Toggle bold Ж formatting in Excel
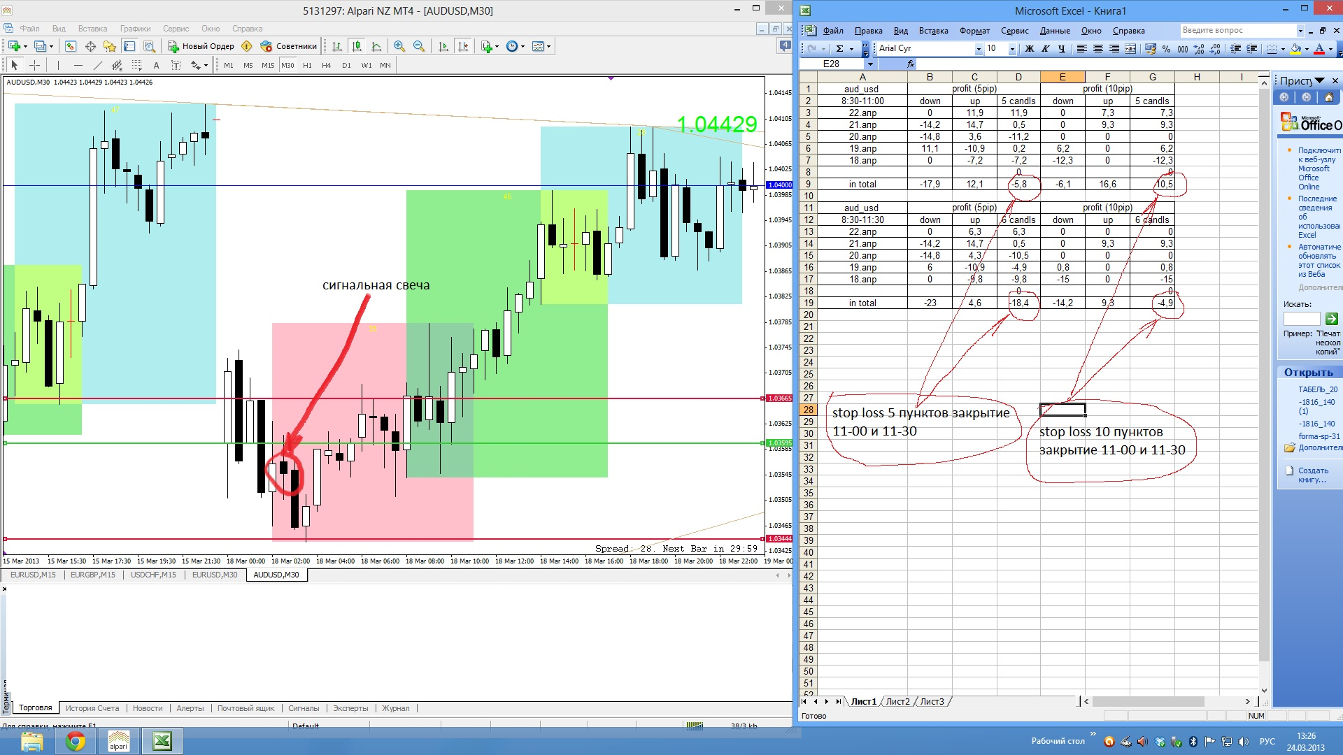Screen dimensions: 1343x755 (1029, 49)
